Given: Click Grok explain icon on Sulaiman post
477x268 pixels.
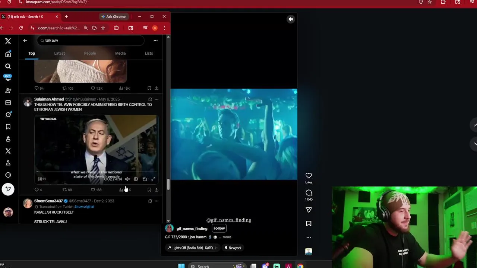Looking at the screenshot, I should point(150,99).
